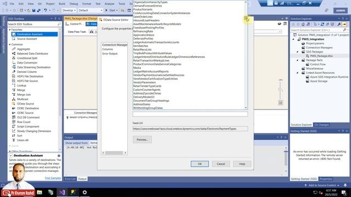Select Data Streaming Destination item
This screenshot has height=197, width=351.
click(33, 67)
